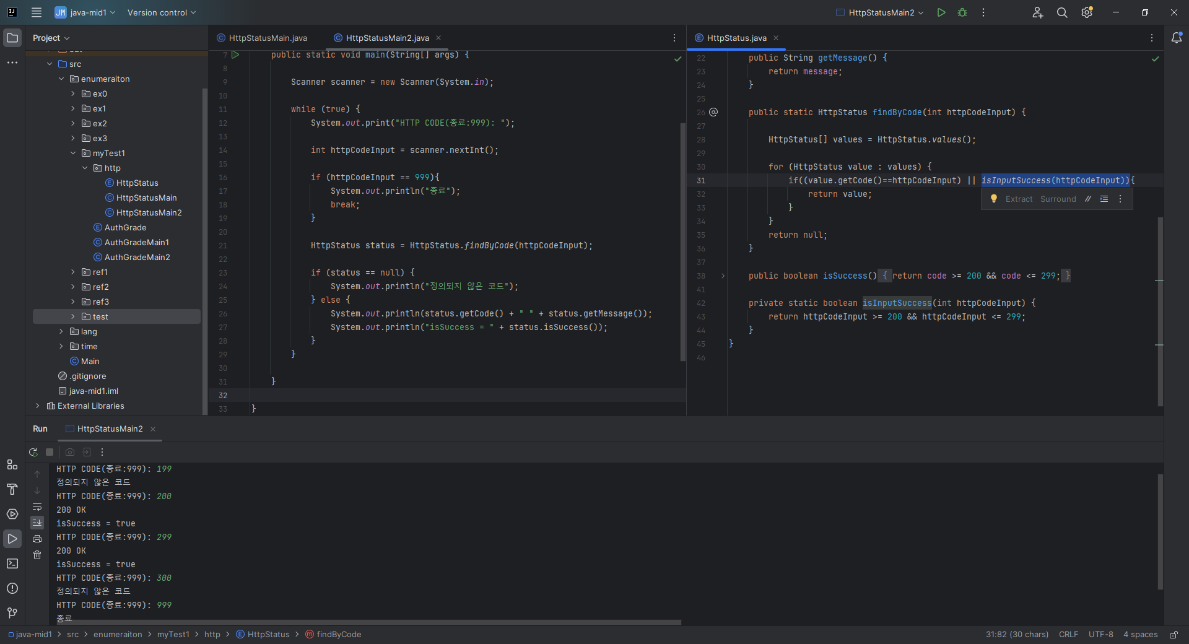Open Search Everywhere magnifier
The height and width of the screenshot is (644, 1189).
pyautogui.click(x=1062, y=12)
